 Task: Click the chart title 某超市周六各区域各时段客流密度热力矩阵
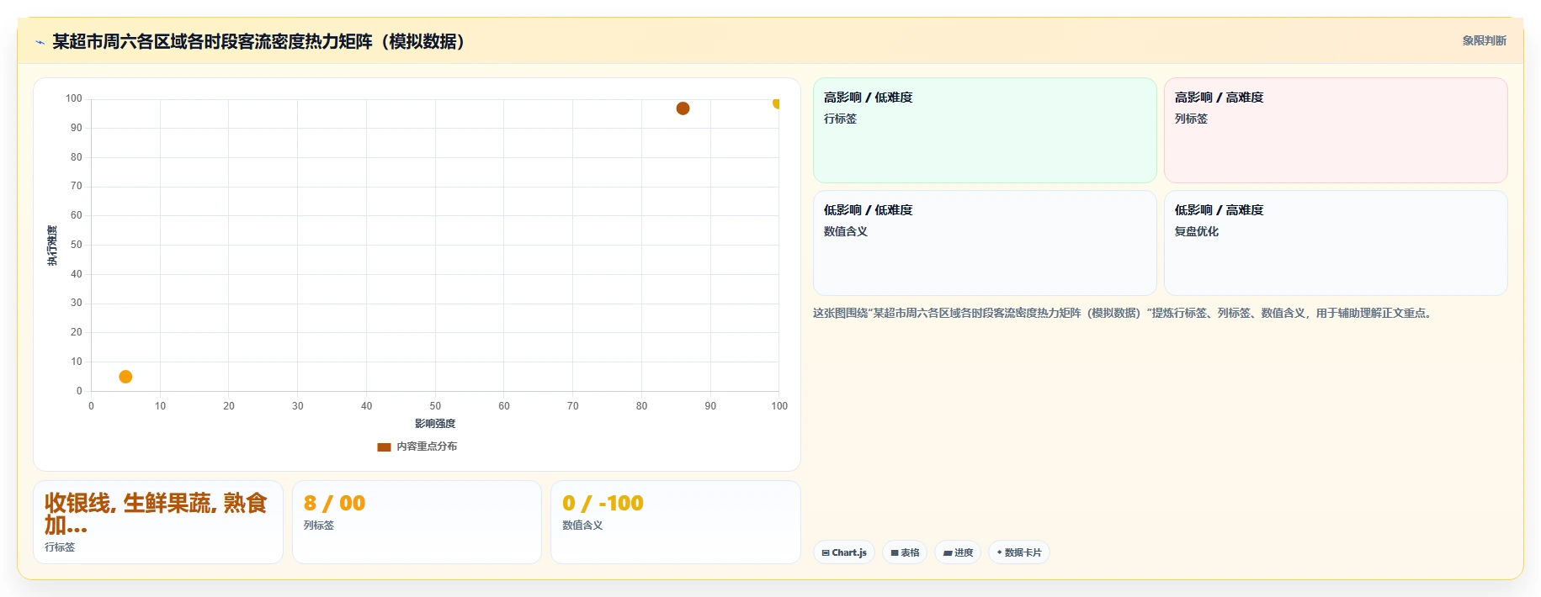259,41
